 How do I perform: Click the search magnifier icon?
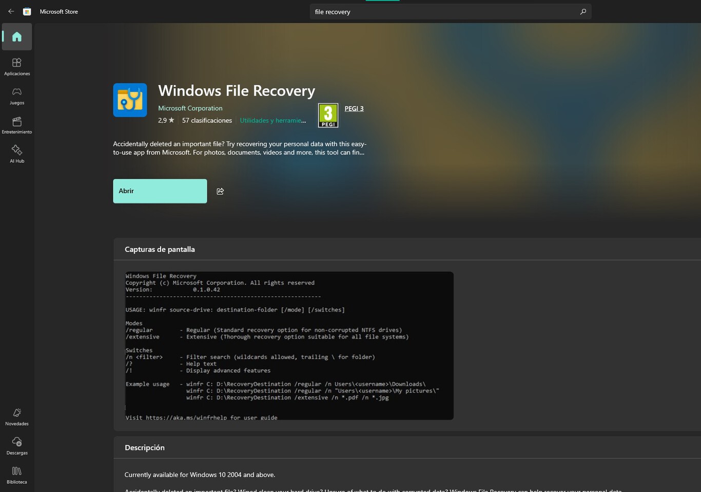(x=583, y=12)
